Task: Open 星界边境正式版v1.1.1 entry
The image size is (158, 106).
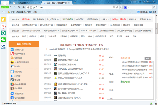Action: tap(68, 60)
